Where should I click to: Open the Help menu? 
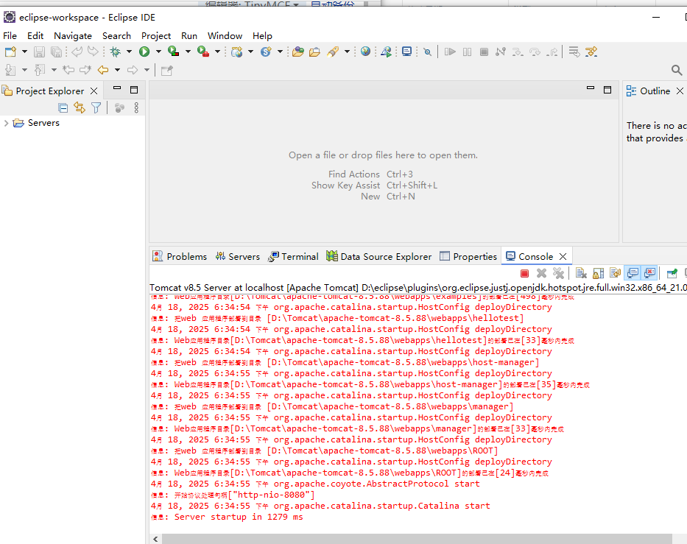(x=262, y=35)
